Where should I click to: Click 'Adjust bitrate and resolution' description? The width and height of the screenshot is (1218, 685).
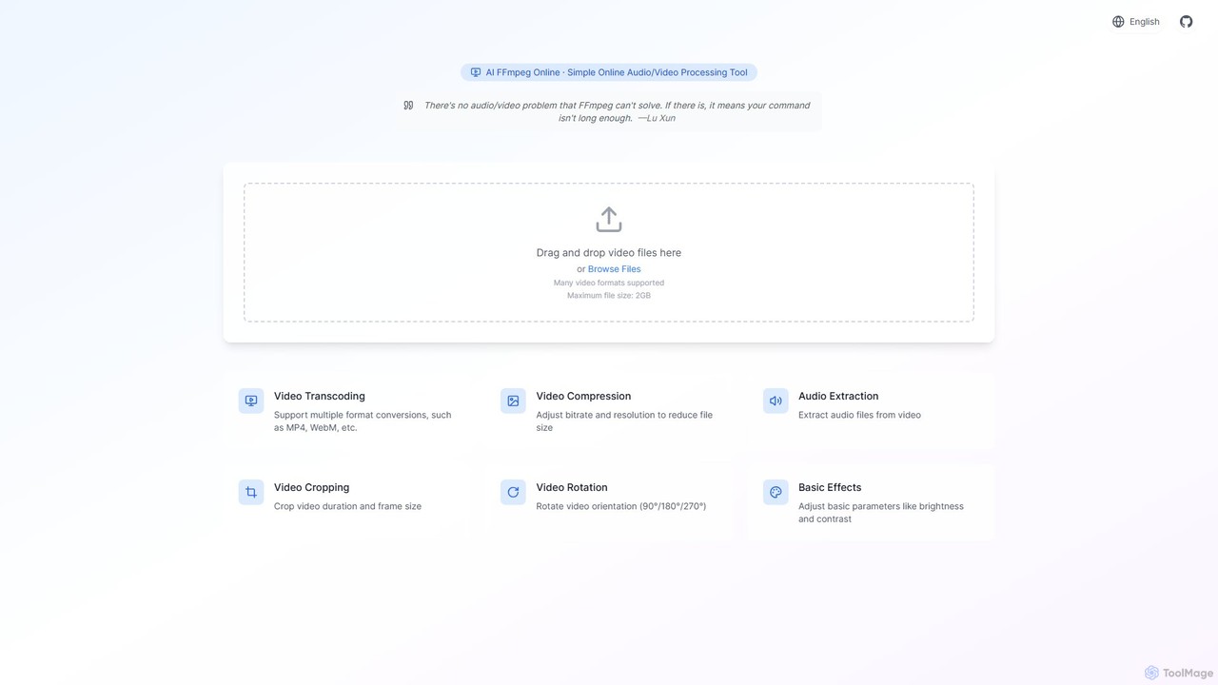tap(624, 421)
